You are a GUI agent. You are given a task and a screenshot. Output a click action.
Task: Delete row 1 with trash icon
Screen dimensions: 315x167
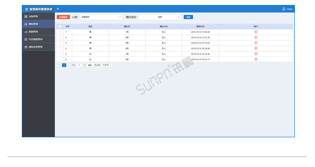tap(256, 32)
